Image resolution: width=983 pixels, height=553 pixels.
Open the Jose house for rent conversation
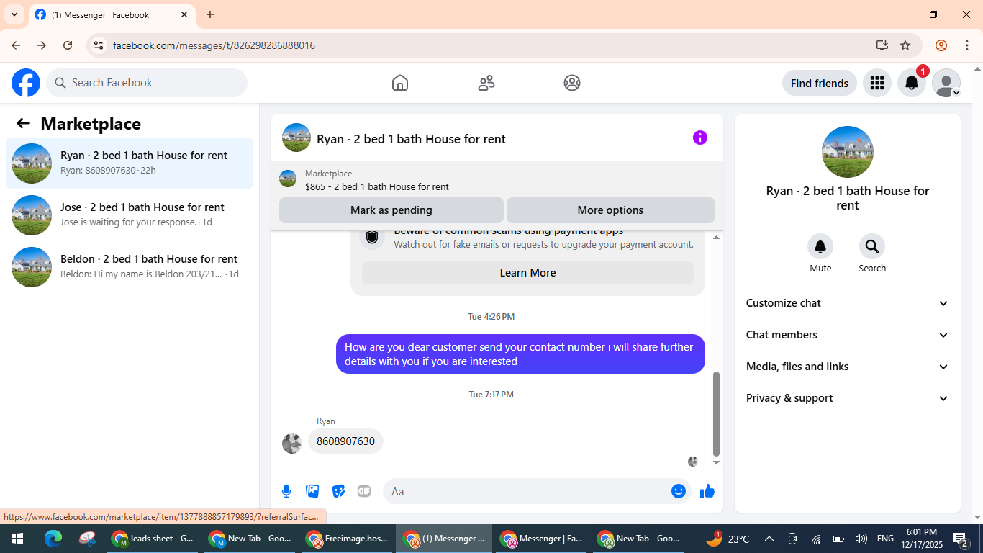[x=130, y=215]
